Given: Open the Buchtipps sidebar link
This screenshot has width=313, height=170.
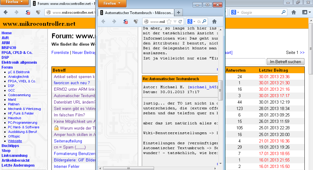Looking at the screenshot, I should 10,146.
